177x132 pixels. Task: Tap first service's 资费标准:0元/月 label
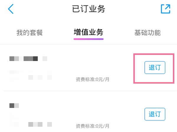[x=93, y=79]
